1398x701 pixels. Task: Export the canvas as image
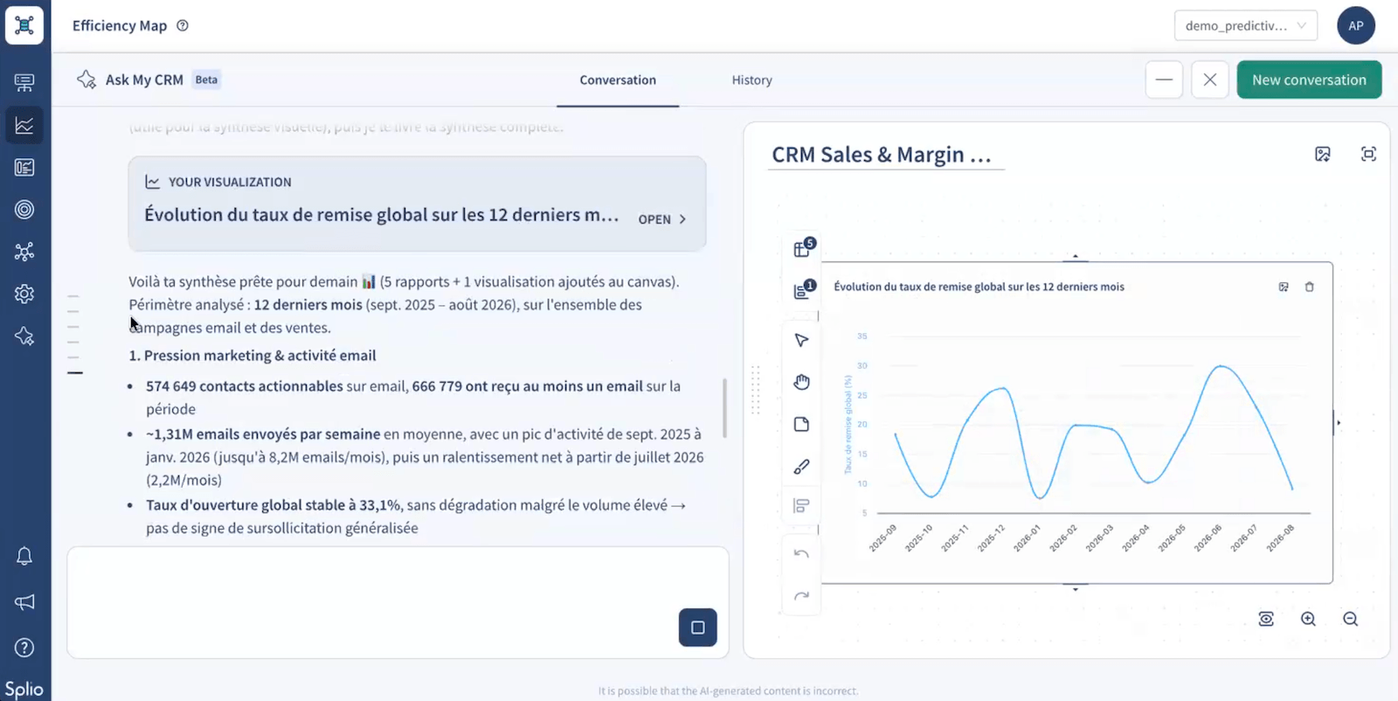coord(1323,155)
